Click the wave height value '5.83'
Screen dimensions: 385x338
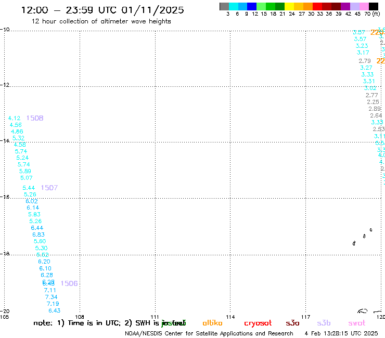pos(34,214)
